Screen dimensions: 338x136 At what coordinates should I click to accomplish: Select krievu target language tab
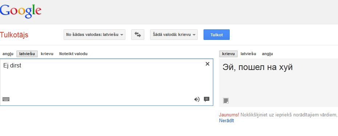[228, 54]
